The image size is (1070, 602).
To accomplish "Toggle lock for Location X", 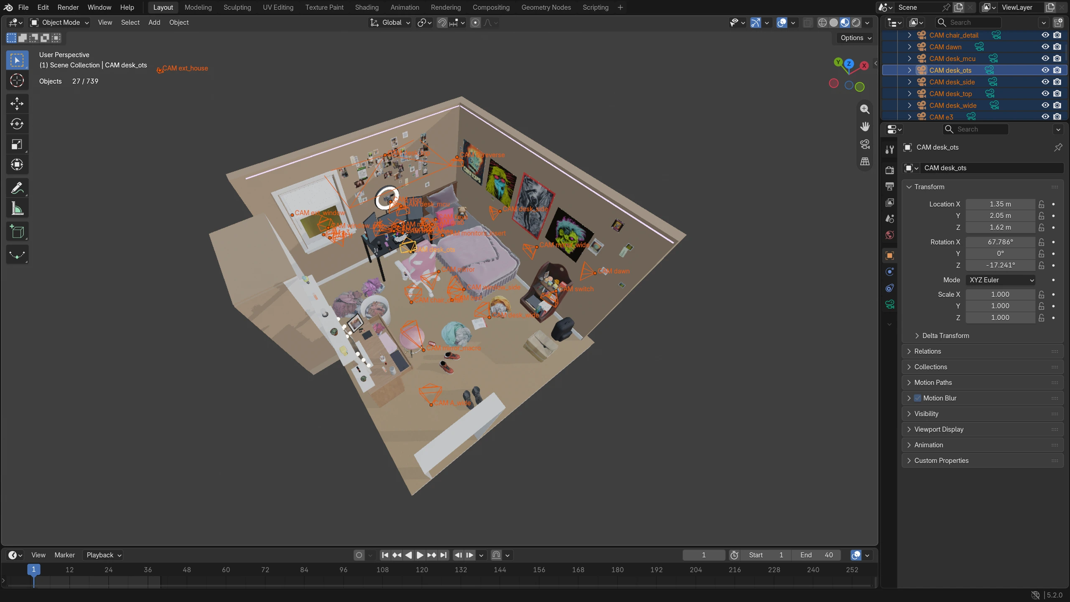I will pyautogui.click(x=1042, y=204).
